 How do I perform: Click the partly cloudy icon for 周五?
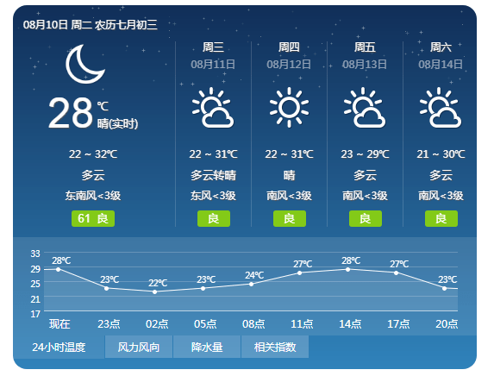[365, 108]
